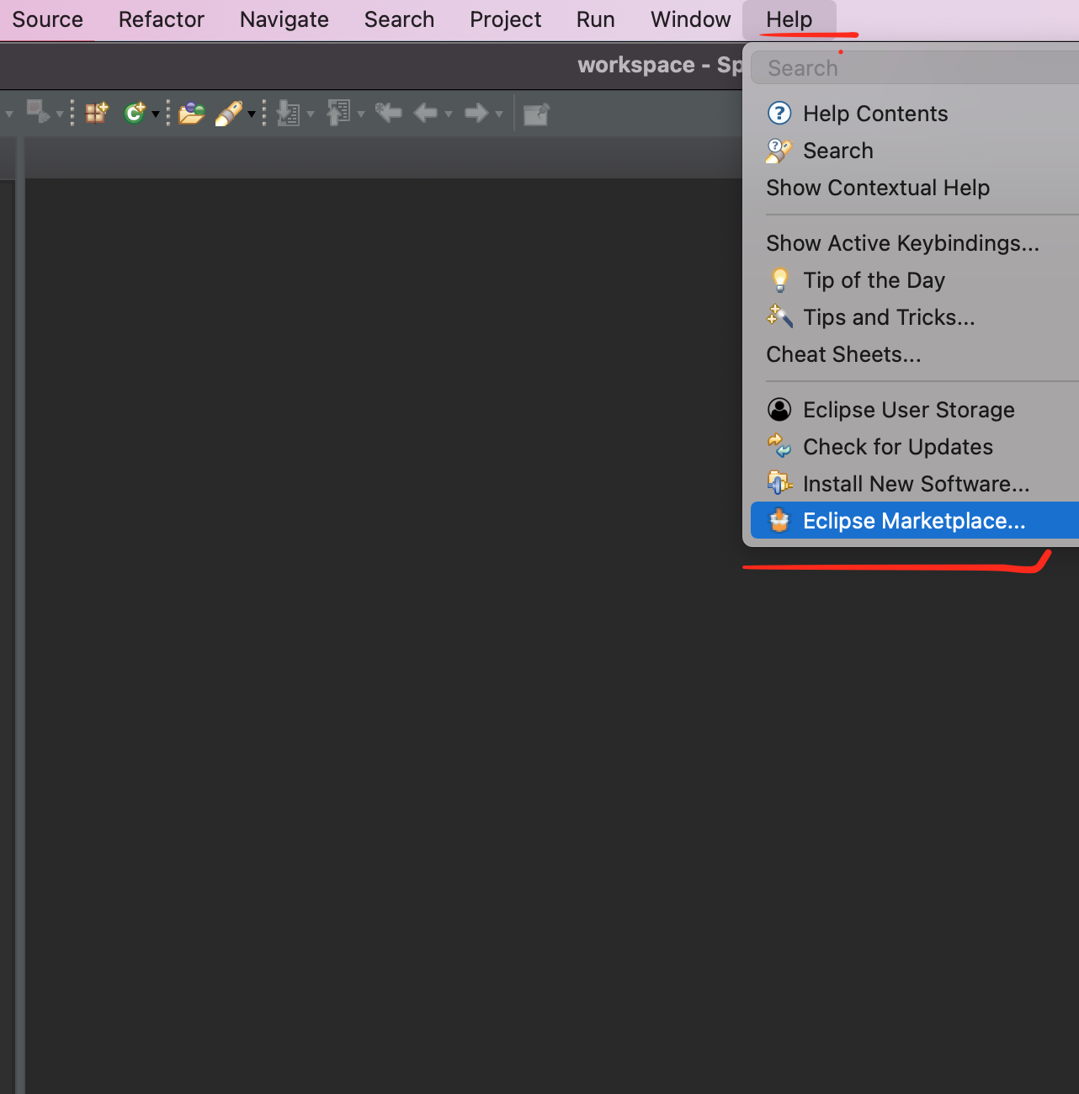Expand the Forward navigation history dropdown
Image resolution: width=1079 pixels, height=1094 pixels.
click(499, 114)
